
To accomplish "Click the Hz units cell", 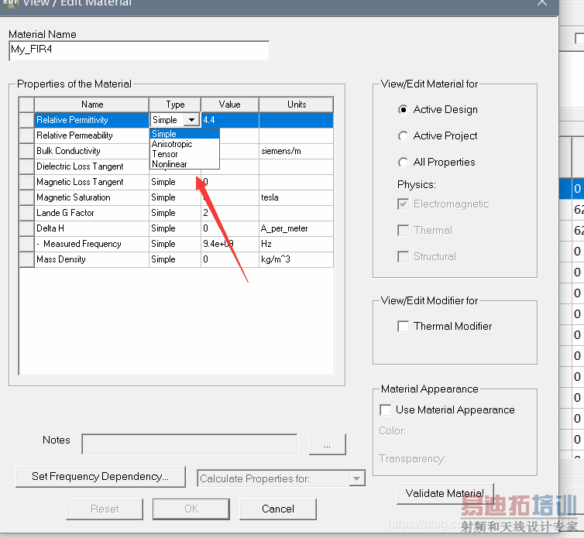I will (296, 244).
